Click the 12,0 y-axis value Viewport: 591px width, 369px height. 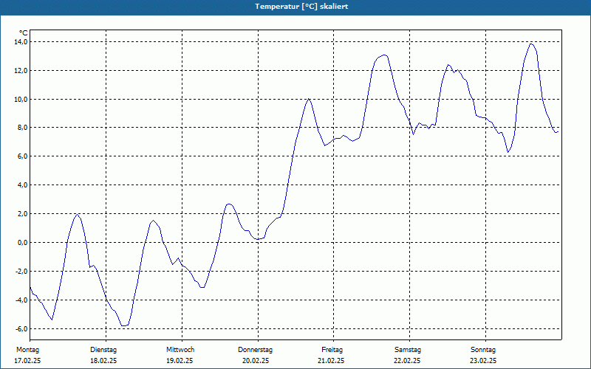(x=21, y=71)
